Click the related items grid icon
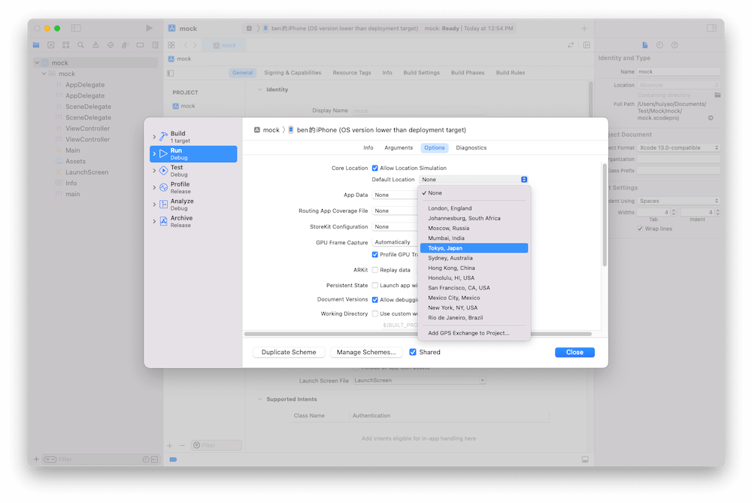 [x=171, y=45]
